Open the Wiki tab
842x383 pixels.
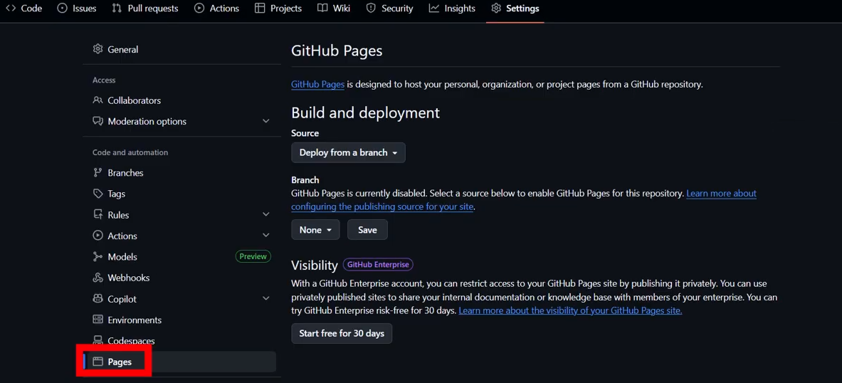[x=334, y=9]
